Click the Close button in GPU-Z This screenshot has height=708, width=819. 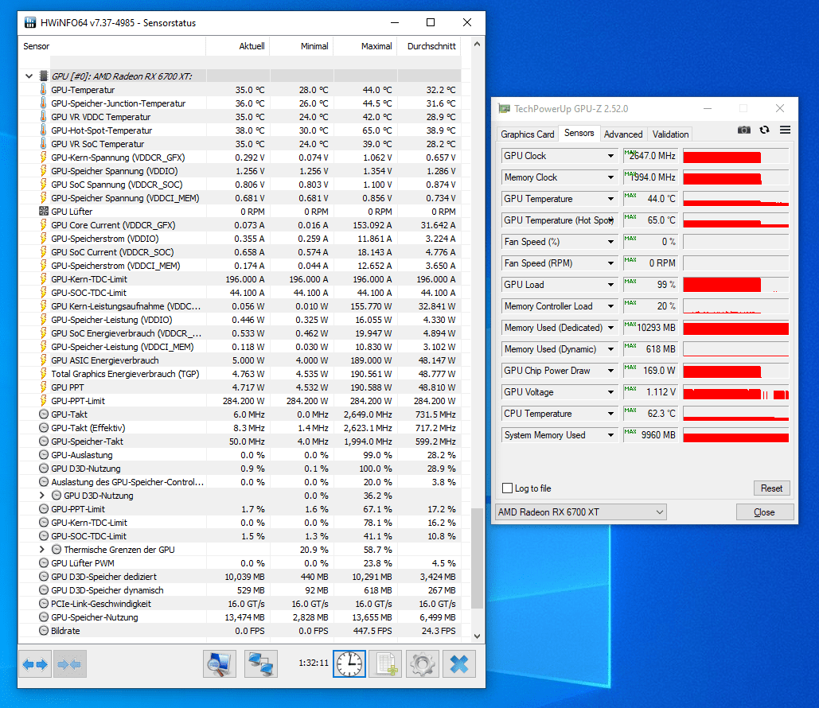(765, 512)
